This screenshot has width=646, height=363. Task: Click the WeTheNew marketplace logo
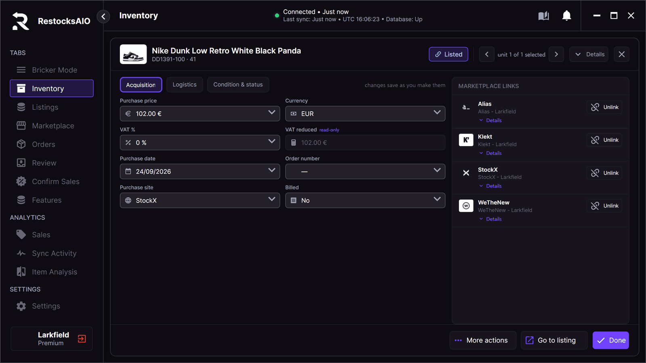[466, 206]
